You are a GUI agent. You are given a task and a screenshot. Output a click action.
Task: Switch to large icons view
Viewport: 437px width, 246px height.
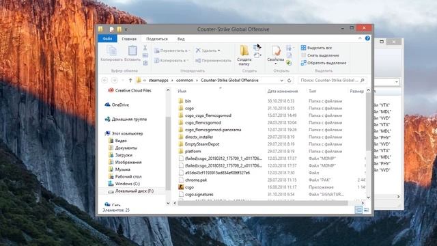(366, 210)
